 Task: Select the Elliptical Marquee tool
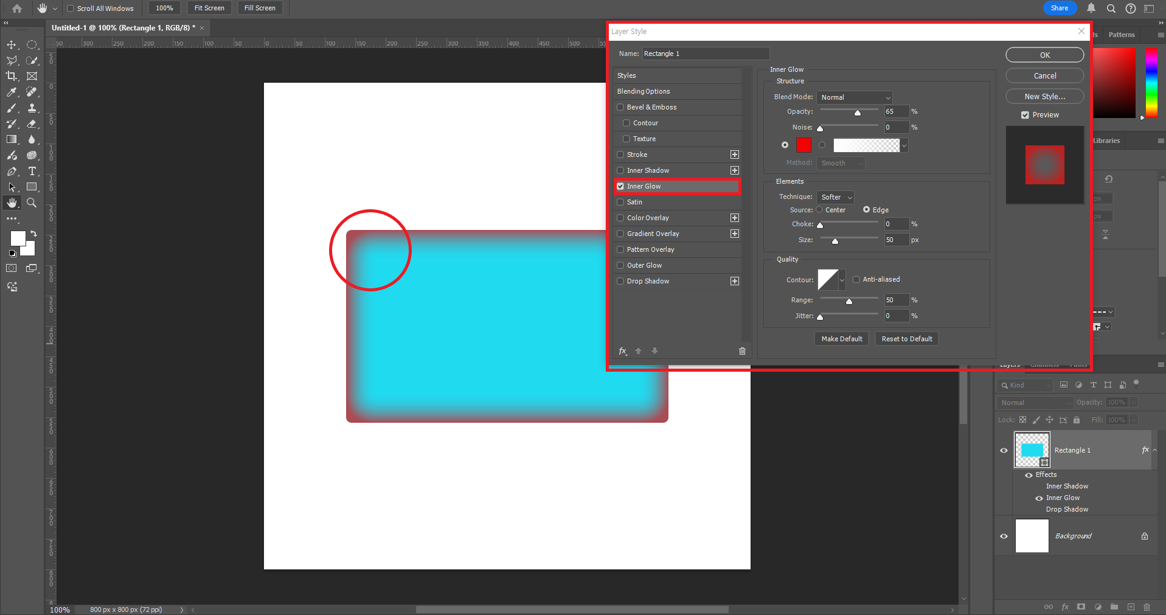(32, 45)
